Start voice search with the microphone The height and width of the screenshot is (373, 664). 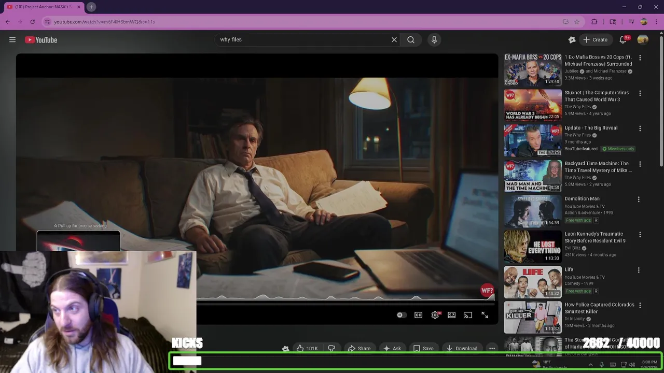(434, 39)
